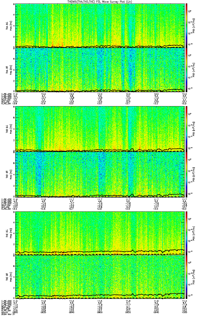Viewport: 197px width, 316px height.
Task: Click the 'THA B⊥ freq [Hz]' axis label
Action: point(8,25)
